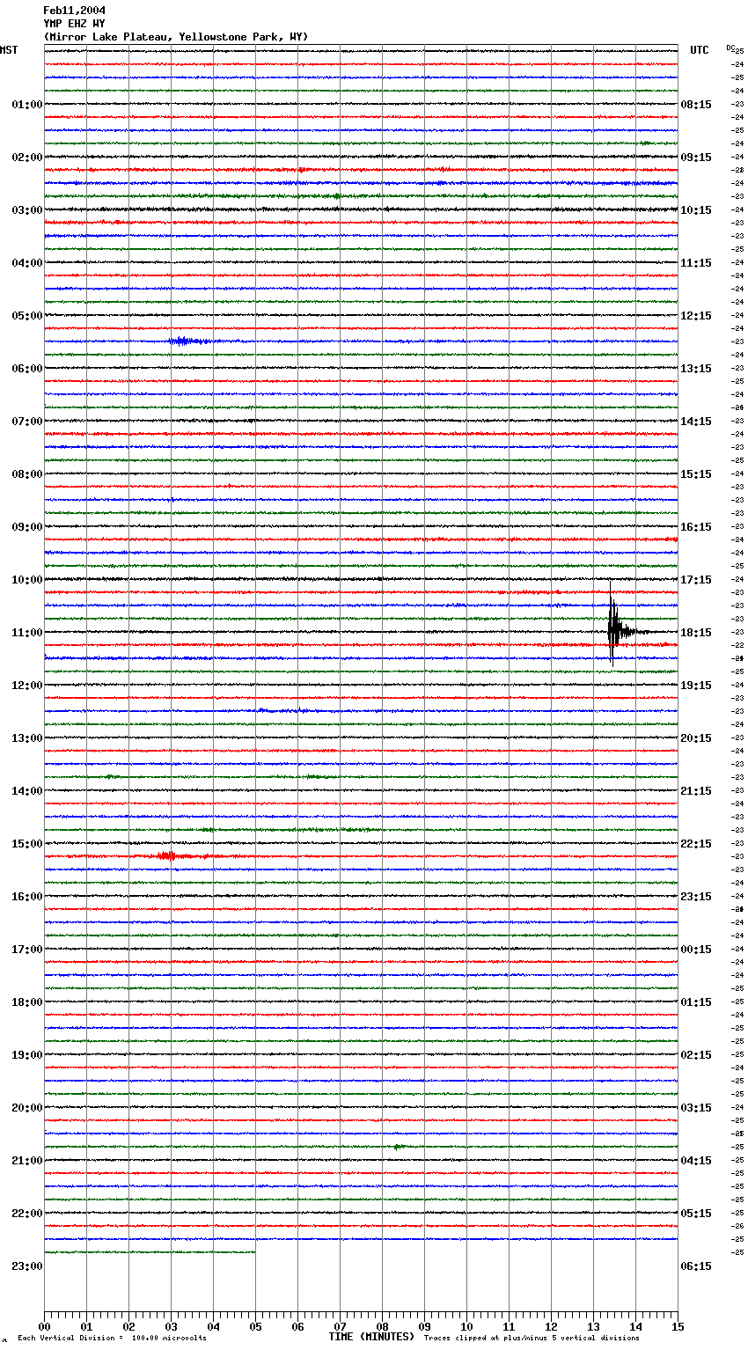Click the red signal burst after 15:00
This screenshot has height=1350, width=748.
point(167,855)
